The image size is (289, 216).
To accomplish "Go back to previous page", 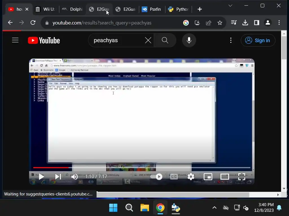I will point(10,22).
